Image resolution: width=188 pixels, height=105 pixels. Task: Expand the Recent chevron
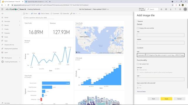click(x=20, y=25)
